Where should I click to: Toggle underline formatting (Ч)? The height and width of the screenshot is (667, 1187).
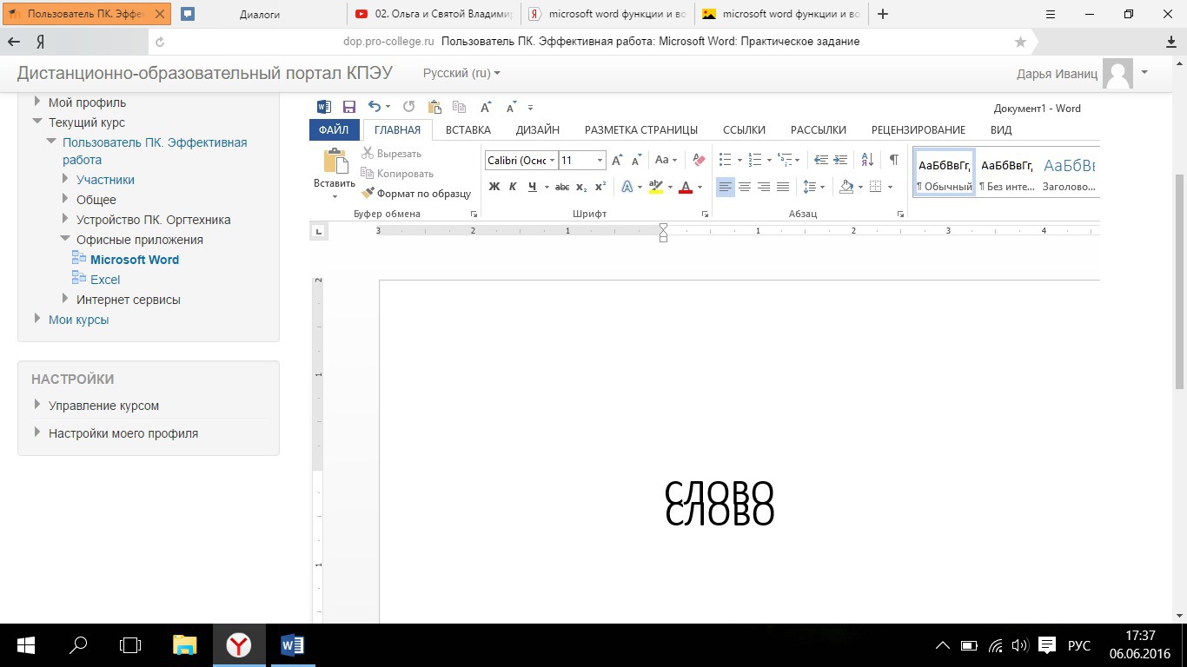coord(532,187)
